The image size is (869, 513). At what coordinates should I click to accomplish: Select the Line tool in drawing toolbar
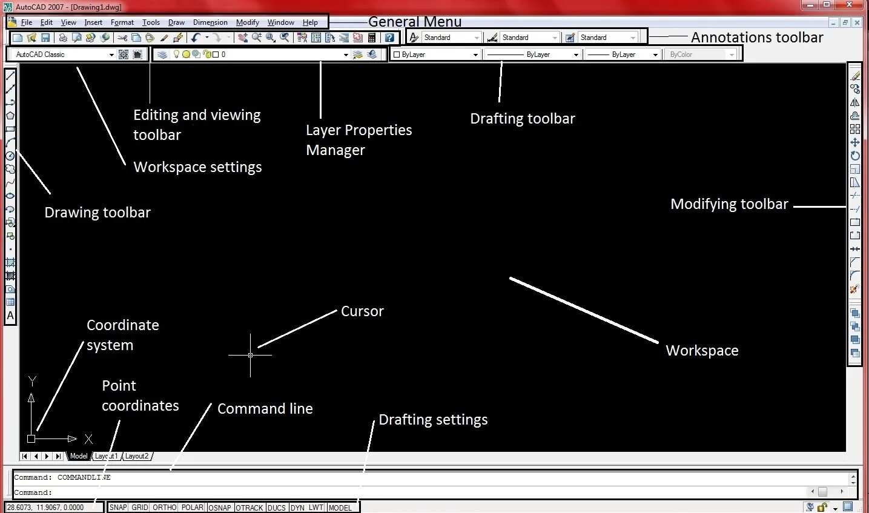pyautogui.click(x=10, y=76)
